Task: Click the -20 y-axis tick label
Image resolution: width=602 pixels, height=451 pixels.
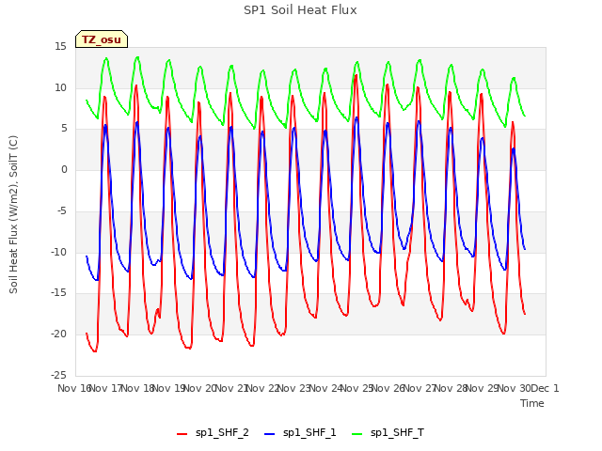Action: coord(58,334)
